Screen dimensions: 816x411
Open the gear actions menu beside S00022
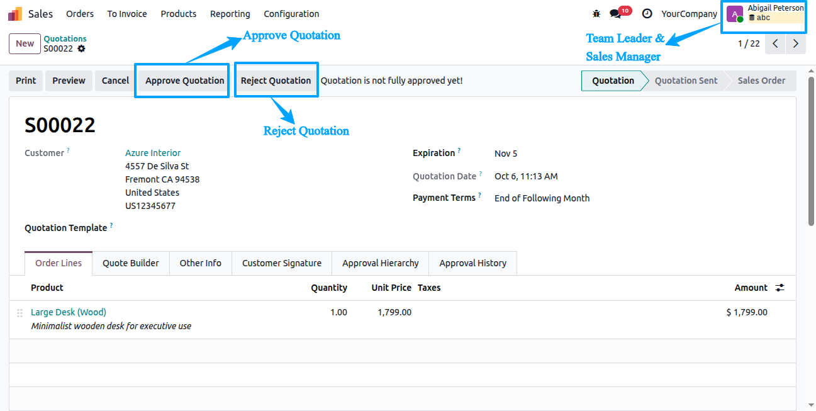point(81,48)
